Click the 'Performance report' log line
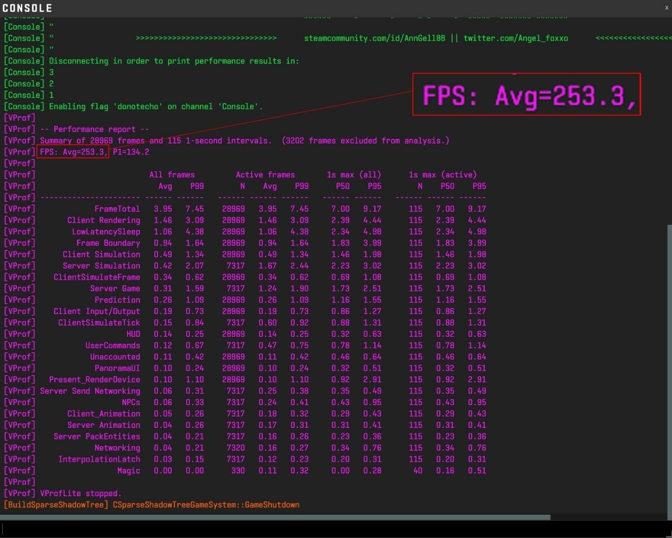The width and height of the screenshot is (672, 538). coord(94,129)
